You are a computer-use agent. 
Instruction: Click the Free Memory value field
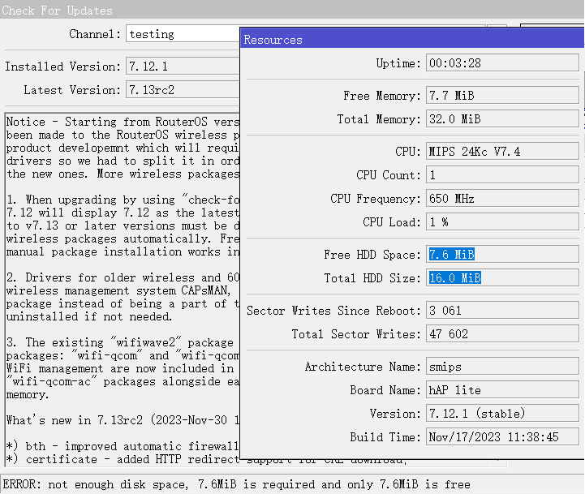click(x=503, y=96)
